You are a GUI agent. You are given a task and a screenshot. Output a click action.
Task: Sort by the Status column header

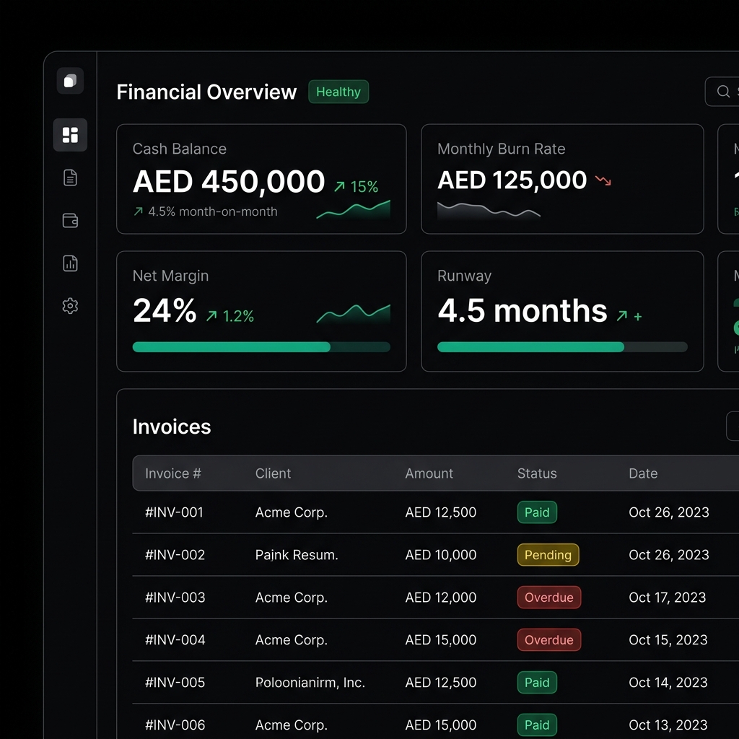[x=537, y=473]
